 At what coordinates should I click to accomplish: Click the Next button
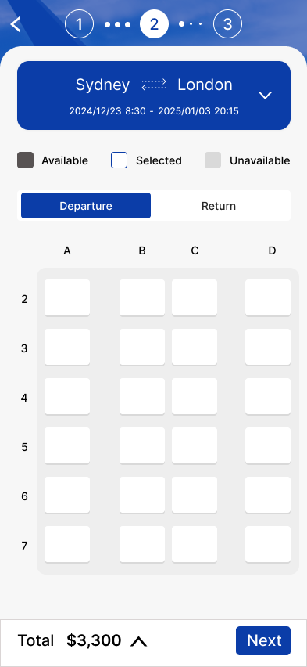(x=263, y=640)
